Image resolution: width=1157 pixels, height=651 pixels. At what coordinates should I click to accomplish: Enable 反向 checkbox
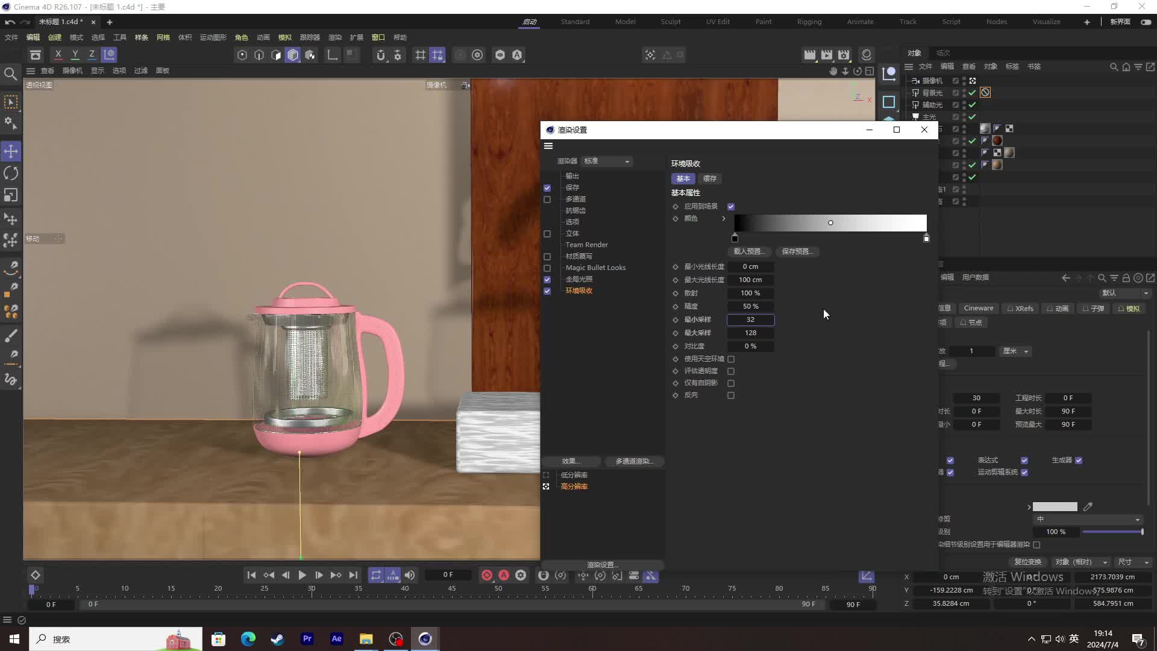[x=731, y=395]
